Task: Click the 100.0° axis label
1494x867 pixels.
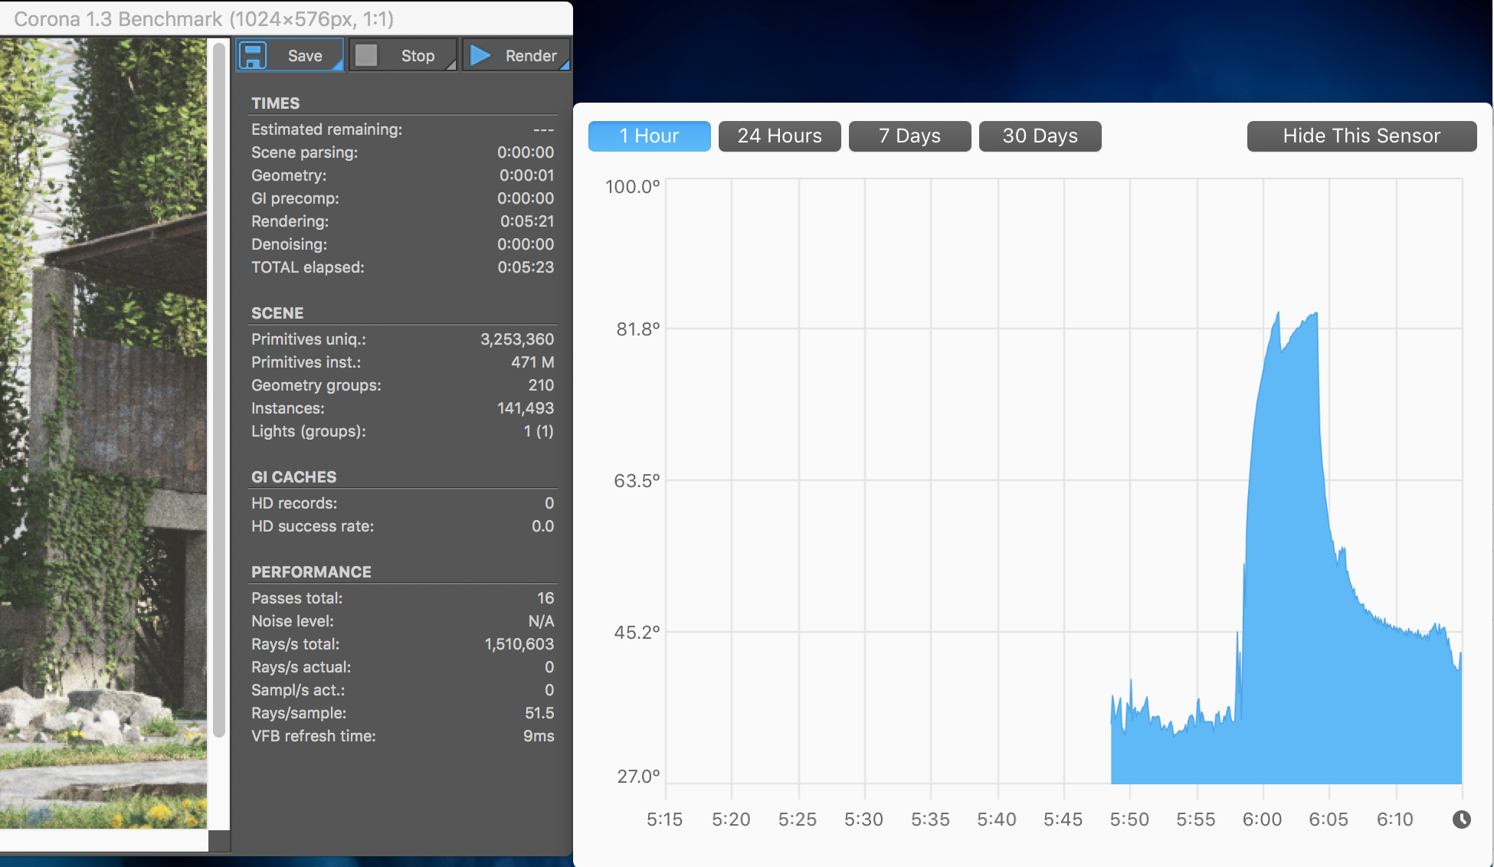Action: click(632, 187)
